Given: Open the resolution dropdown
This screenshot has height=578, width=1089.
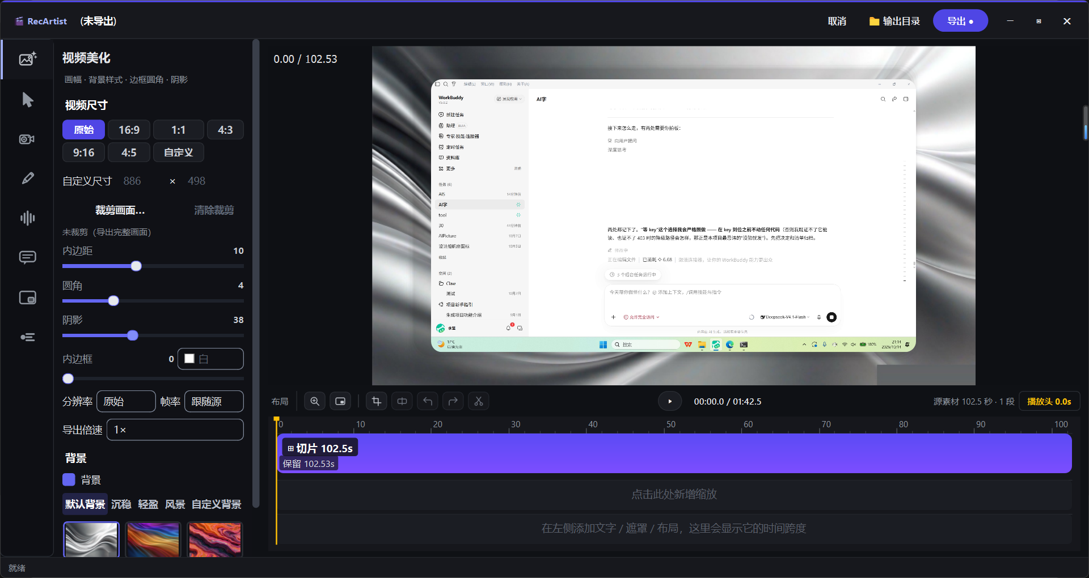Looking at the screenshot, I should (126, 401).
